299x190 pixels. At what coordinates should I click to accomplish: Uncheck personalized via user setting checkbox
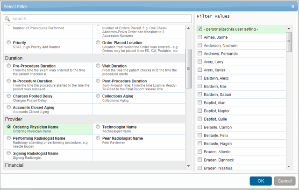coord(200,29)
